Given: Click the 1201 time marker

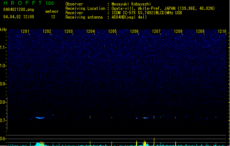Looking at the screenshot, I should [25, 31].
